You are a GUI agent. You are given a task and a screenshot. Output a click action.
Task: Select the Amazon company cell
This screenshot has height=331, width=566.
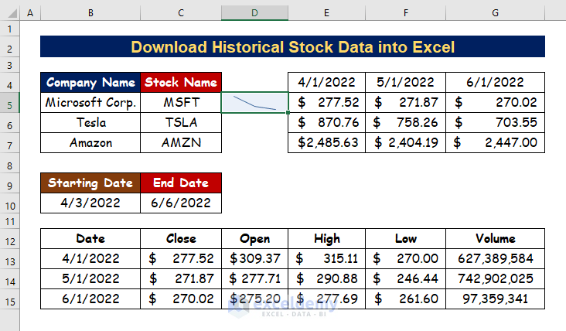[90, 142]
